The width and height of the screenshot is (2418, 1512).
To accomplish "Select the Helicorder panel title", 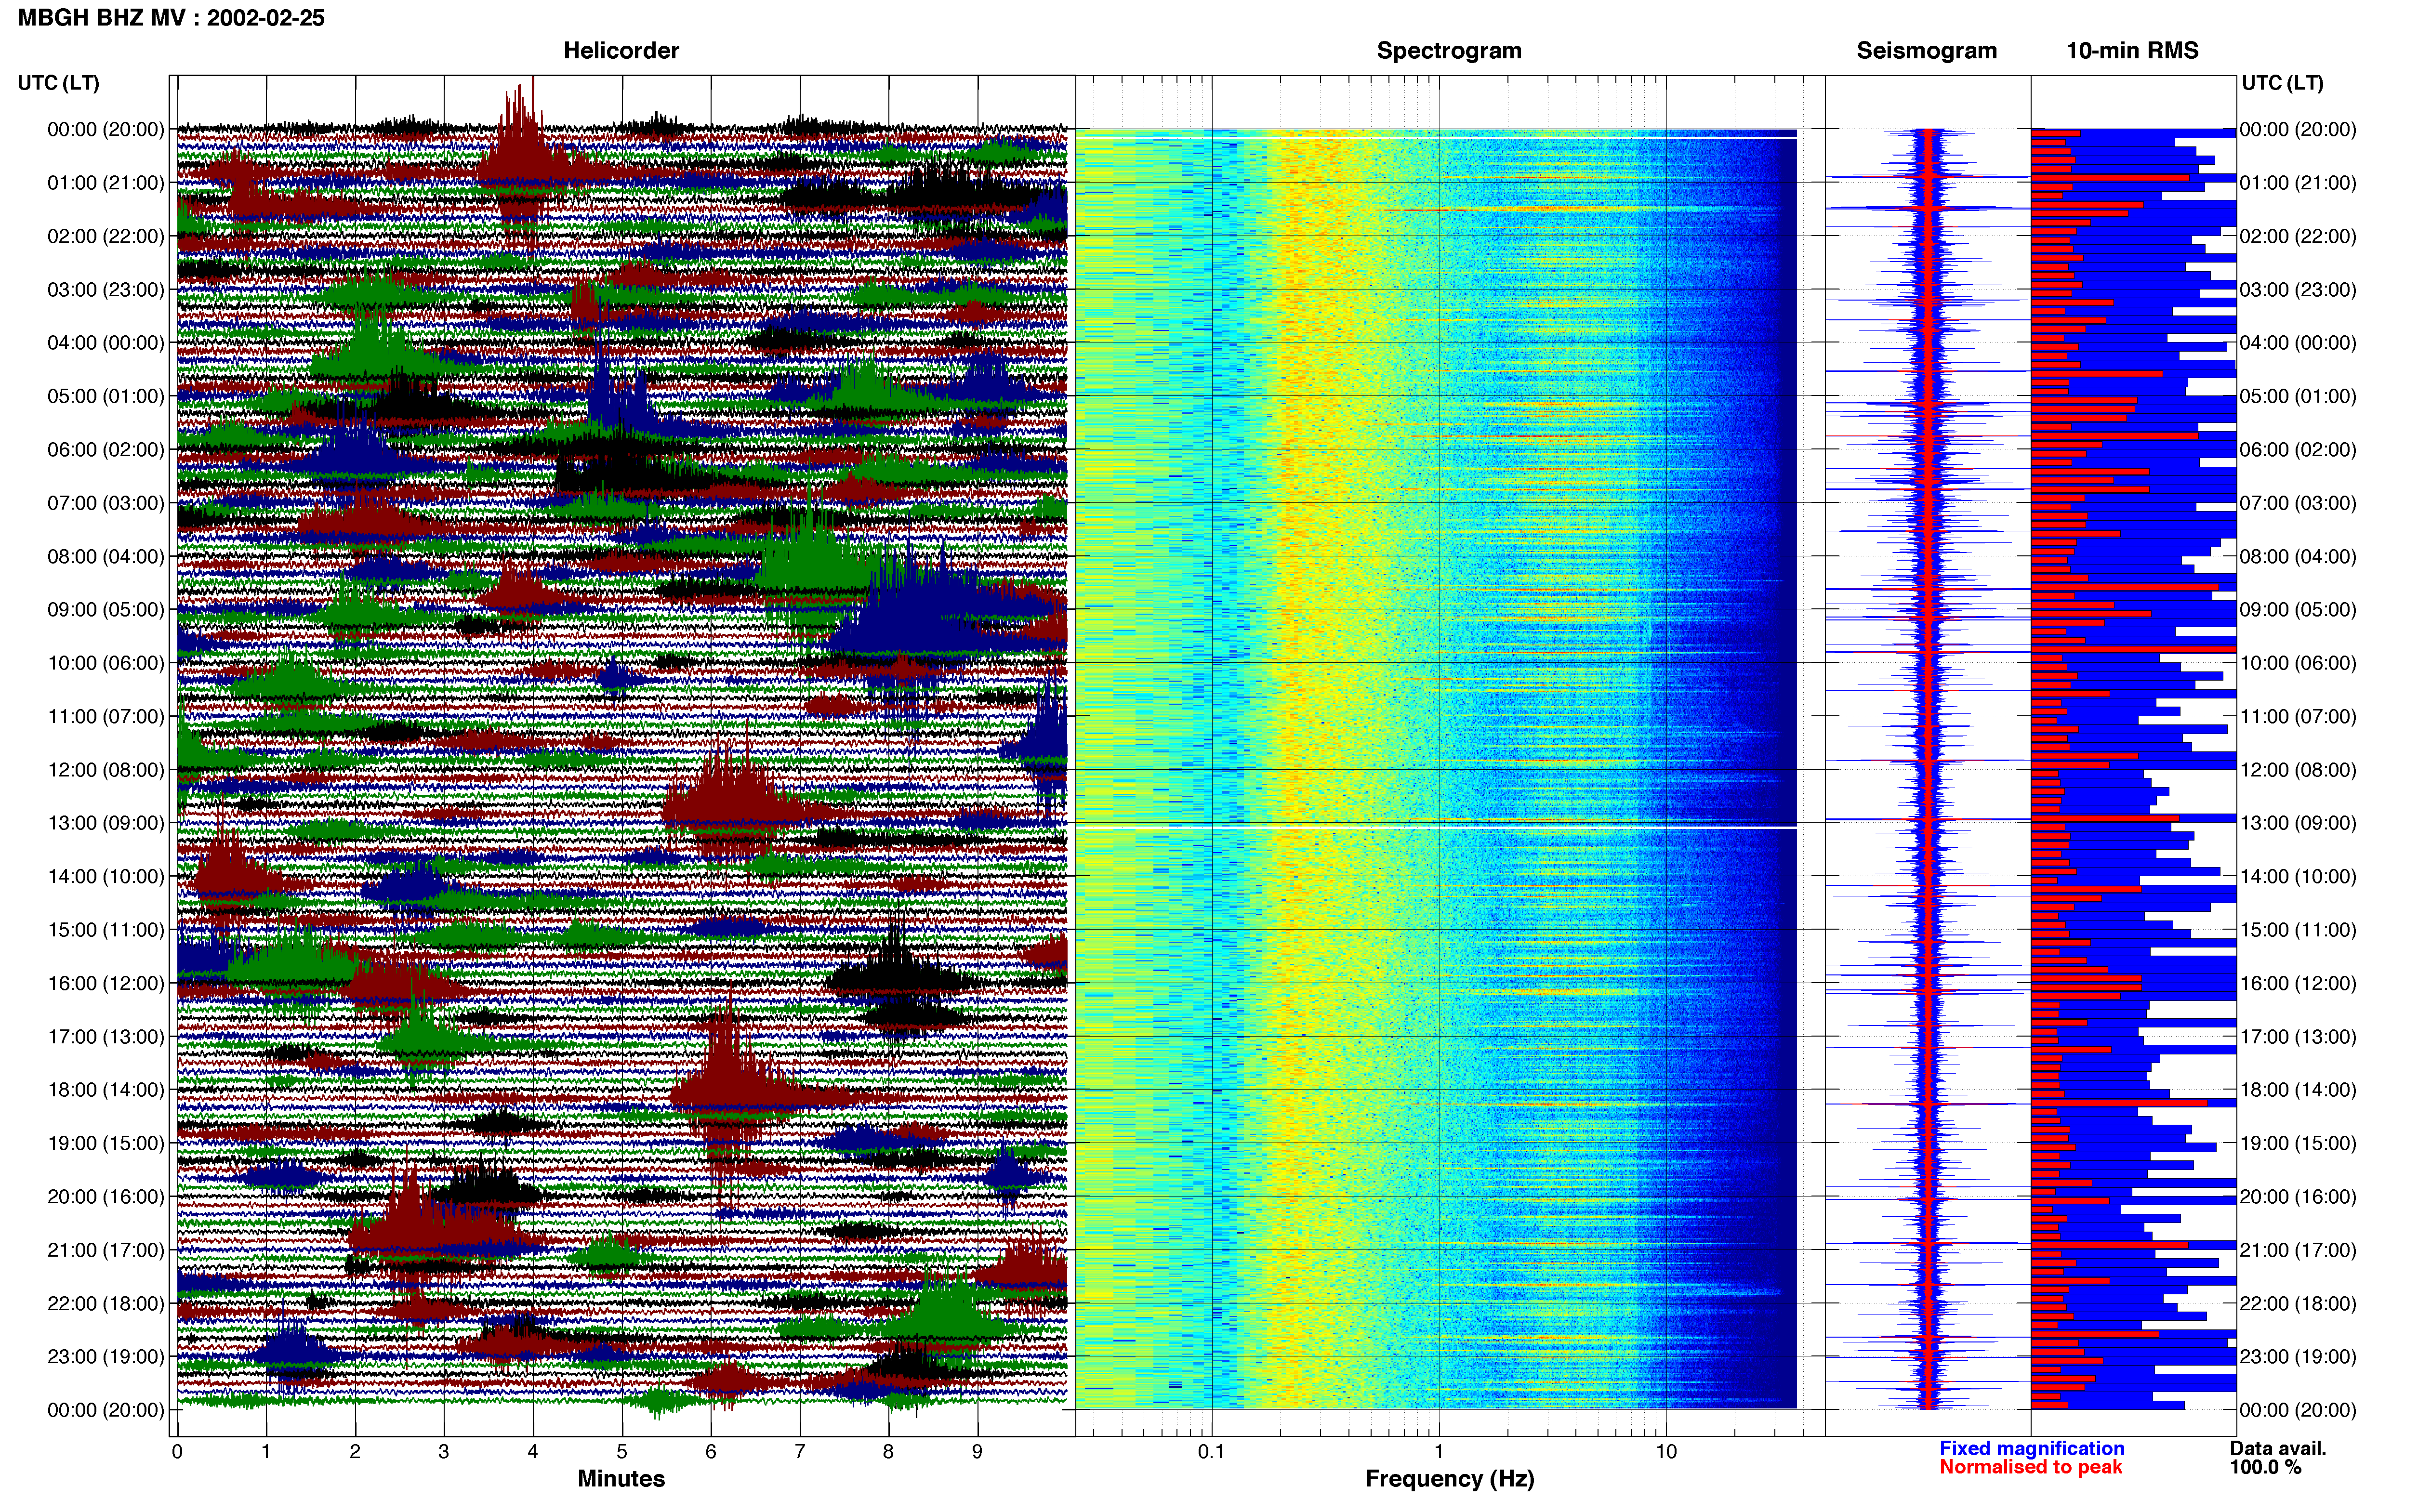I will [x=621, y=51].
